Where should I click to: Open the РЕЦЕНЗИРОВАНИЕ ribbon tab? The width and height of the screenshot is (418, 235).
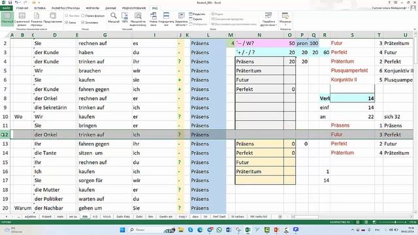tap(134, 8)
